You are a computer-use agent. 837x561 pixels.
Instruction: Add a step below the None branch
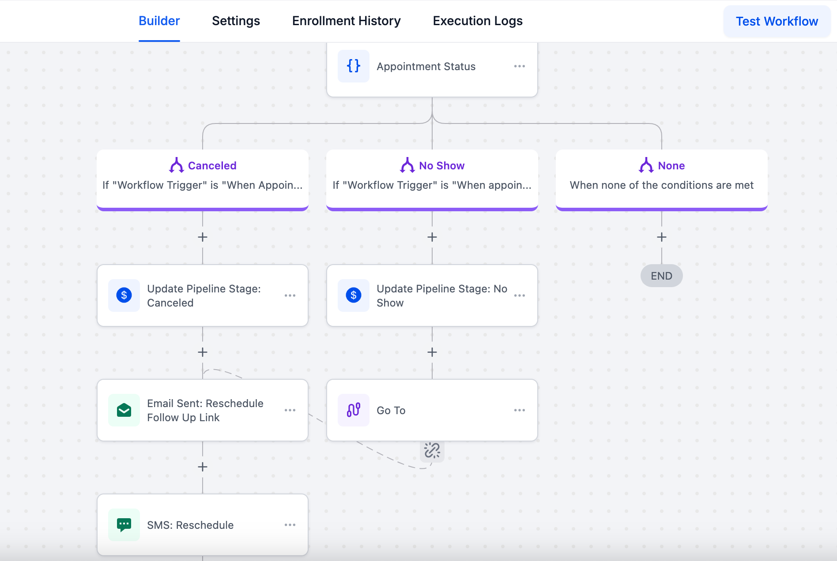(x=662, y=237)
